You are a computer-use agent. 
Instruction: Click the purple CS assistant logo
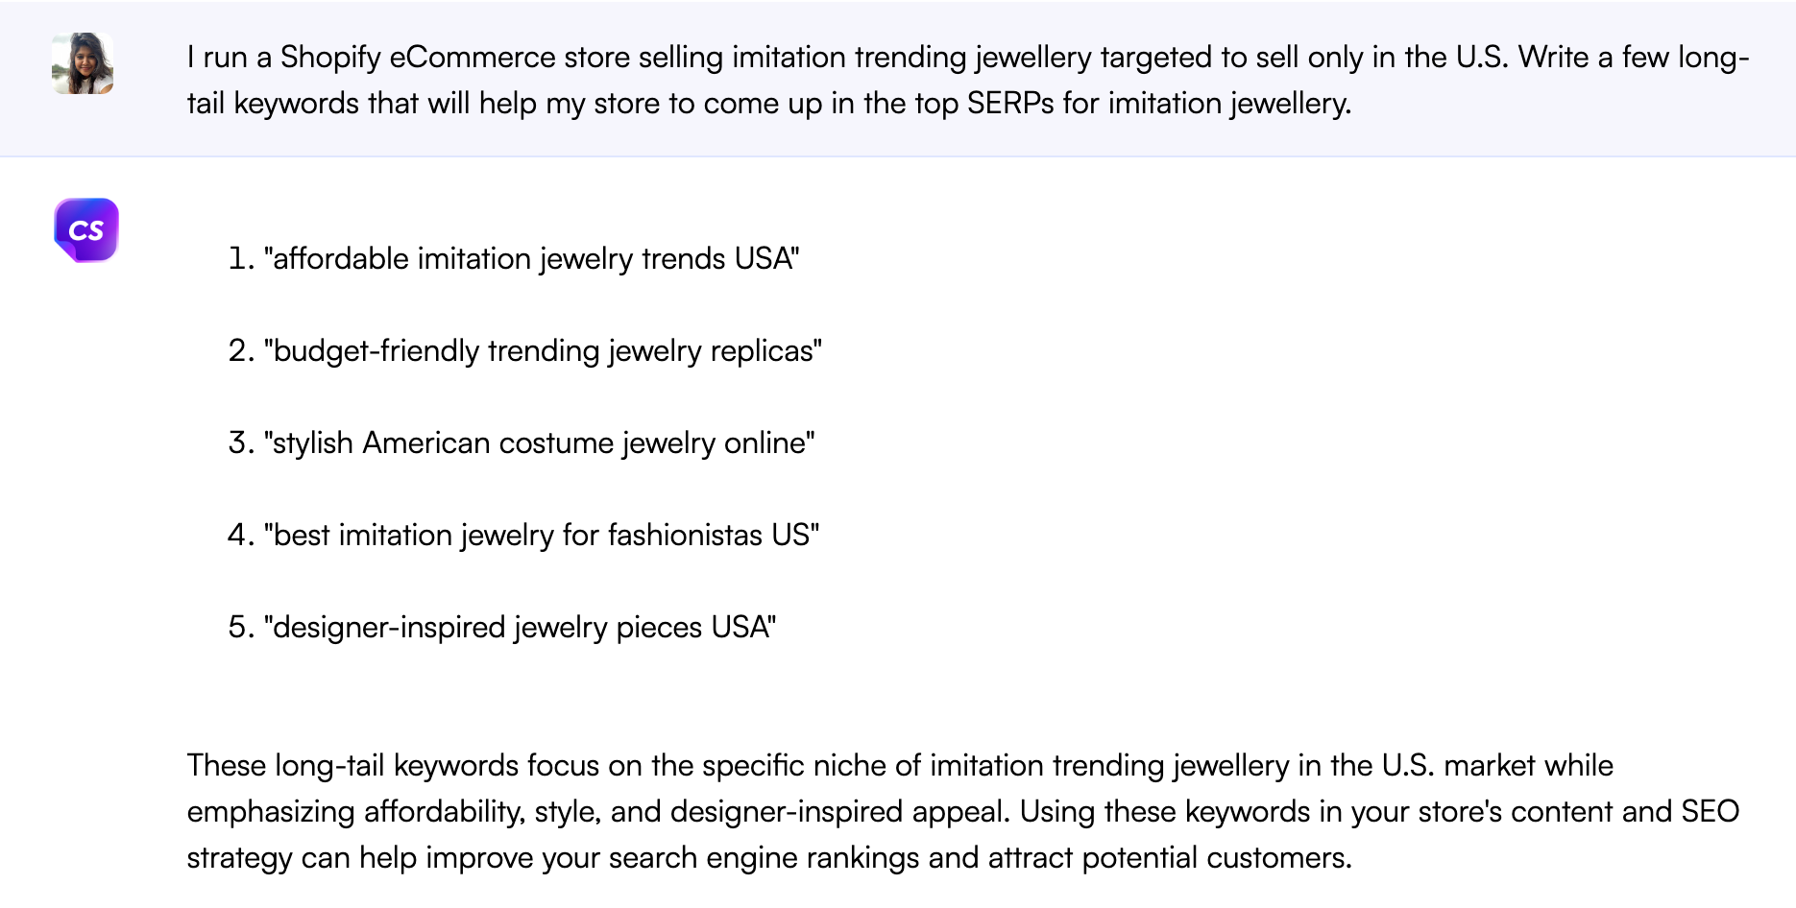click(86, 230)
